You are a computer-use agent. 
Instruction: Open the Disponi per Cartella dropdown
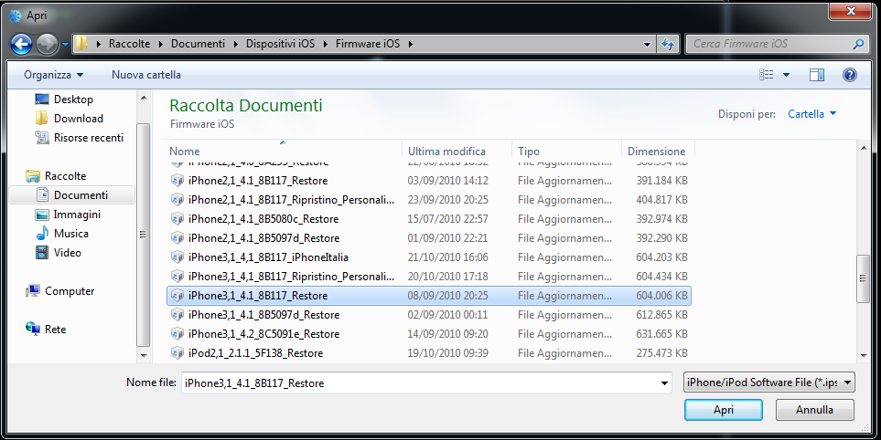click(811, 114)
